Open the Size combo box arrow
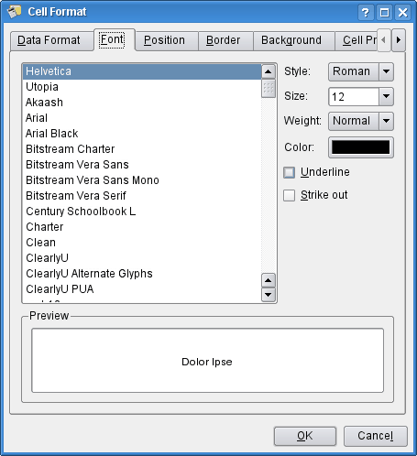This screenshot has height=456, width=417. click(386, 96)
